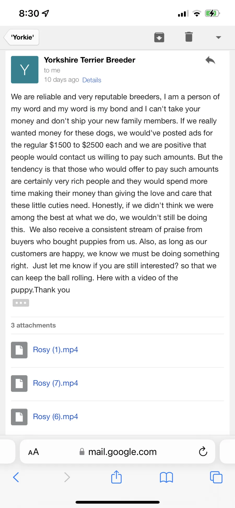Expand the trimmed content ellipsis
This screenshot has width=235, height=508.
tap(21, 303)
